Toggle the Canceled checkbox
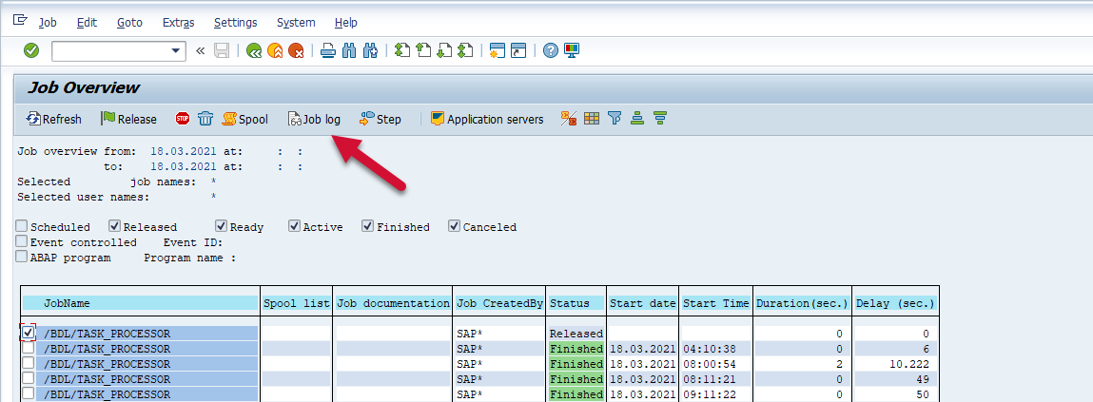Screen dimensions: 1093x402 coord(454,226)
